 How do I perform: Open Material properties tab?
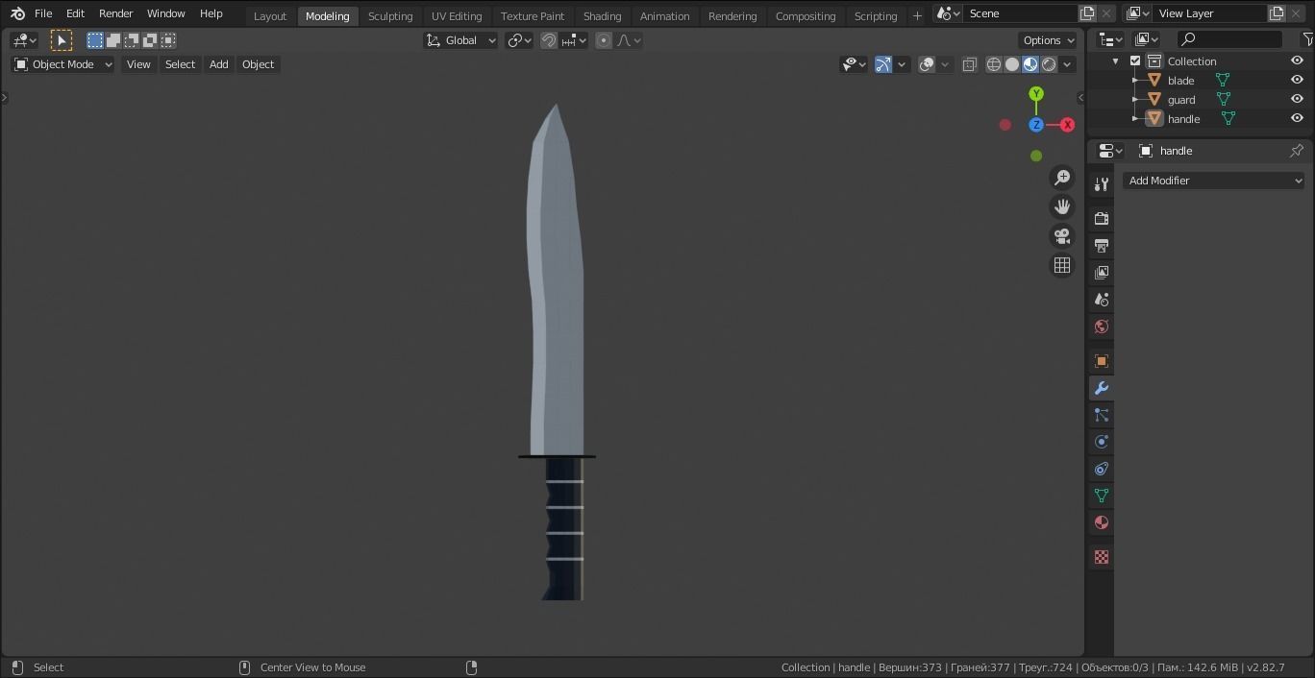click(1102, 522)
